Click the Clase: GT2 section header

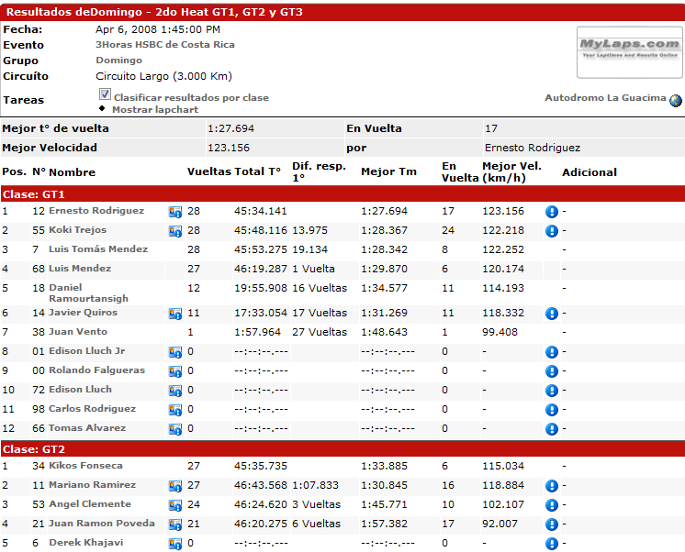click(x=342, y=449)
